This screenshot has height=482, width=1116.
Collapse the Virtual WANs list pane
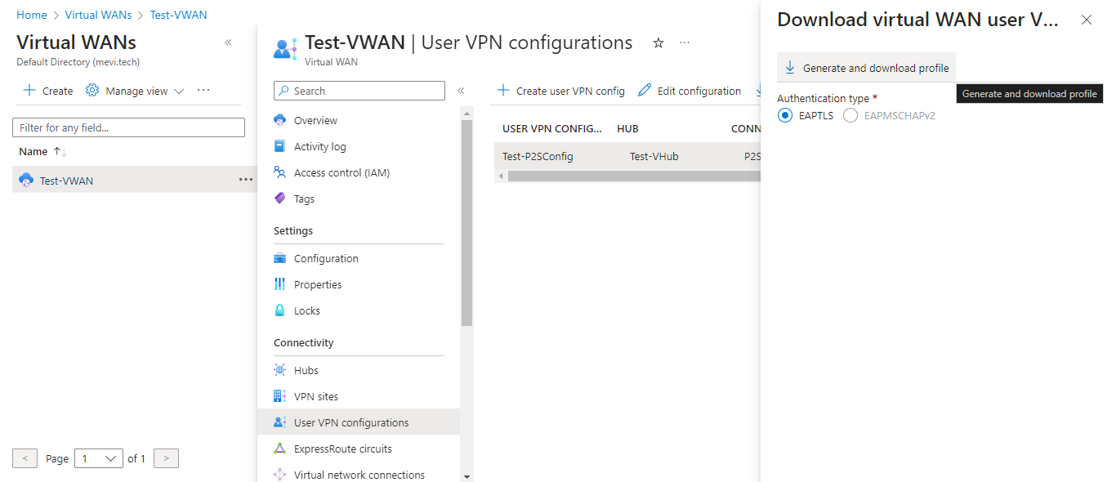tap(228, 42)
